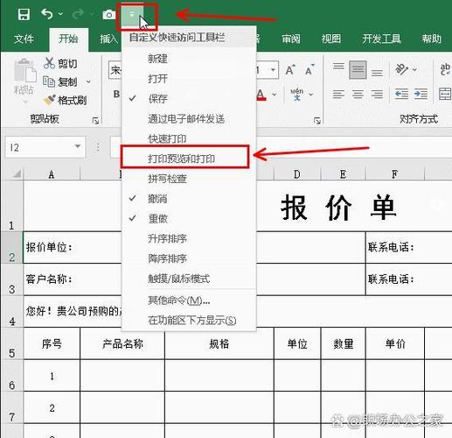Click the align left icon
This screenshot has height=438, width=452.
pyautogui.click(x=338, y=94)
